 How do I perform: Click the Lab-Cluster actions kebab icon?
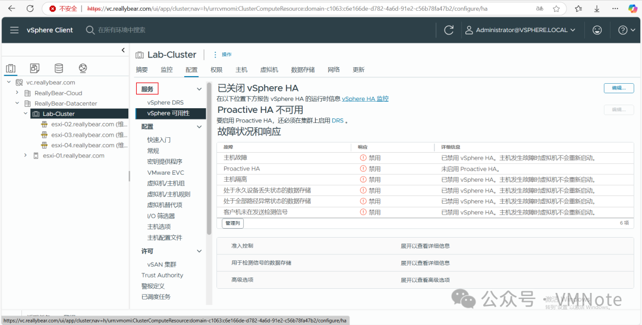pyautogui.click(x=215, y=55)
